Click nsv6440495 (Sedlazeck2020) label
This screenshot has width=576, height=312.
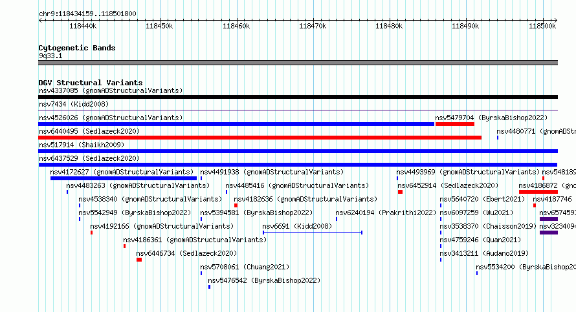(x=89, y=131)
